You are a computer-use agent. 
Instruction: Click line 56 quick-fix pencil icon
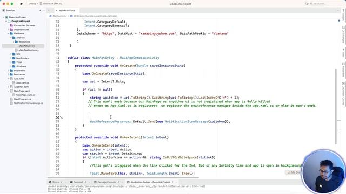pyautogui.click(x=61, y=117)
